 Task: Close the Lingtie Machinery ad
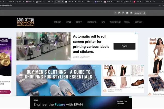(x=137, y=33)
